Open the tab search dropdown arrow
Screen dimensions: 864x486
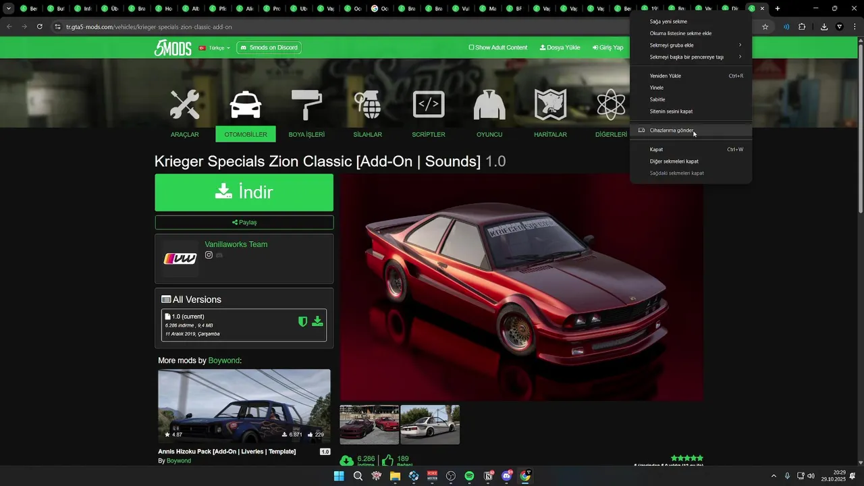(x=9, y=9)
